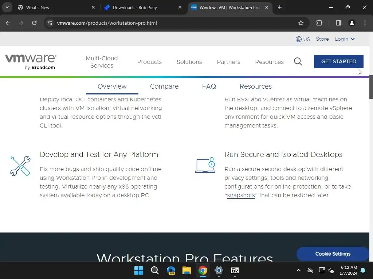The image size is (373, 279).
Task: Open the clock and date 6:12 AM
Action: tap(349, 270)
